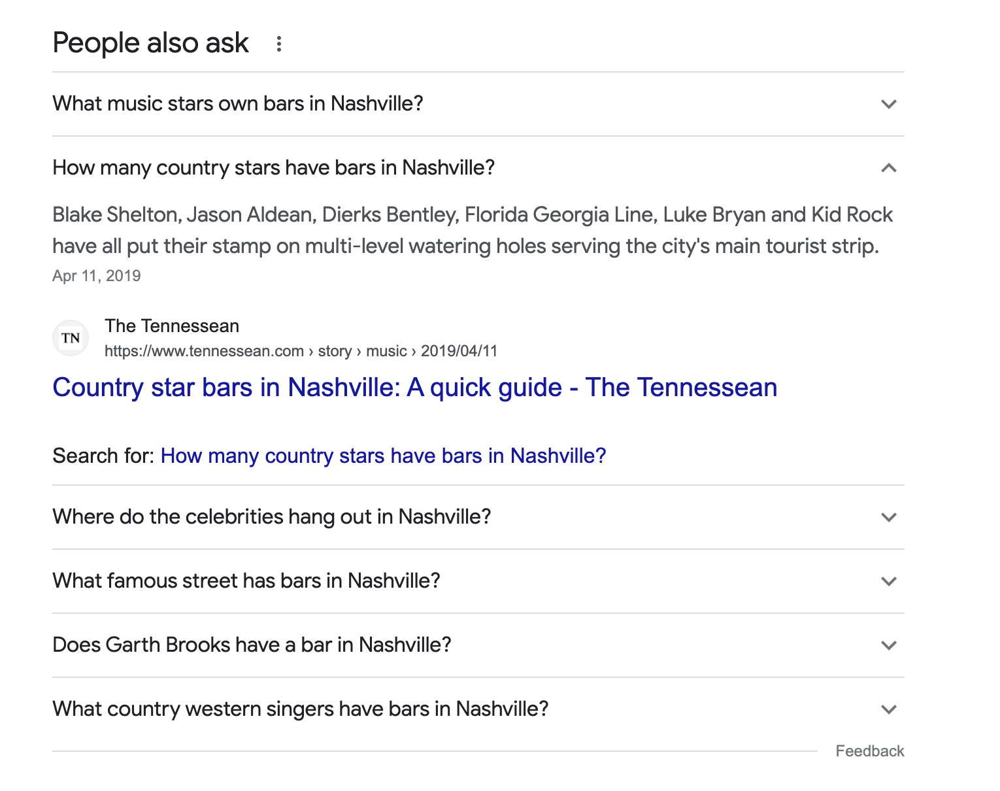Viewport: 1000px width, 791px height.
Task: Collapse chevron for How many country stars
Action: click(x=888, y=168)
